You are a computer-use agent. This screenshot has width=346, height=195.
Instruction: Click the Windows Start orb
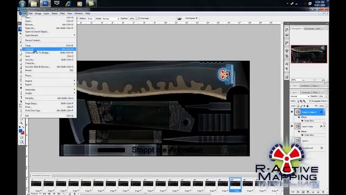click(x=22, y=4)
